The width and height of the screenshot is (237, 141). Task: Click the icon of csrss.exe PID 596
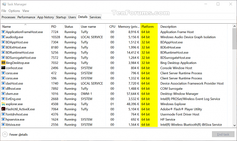pyautogui.click(x=3, y=78)
